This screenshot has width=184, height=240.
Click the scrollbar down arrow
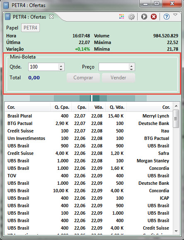pos(176,231)
